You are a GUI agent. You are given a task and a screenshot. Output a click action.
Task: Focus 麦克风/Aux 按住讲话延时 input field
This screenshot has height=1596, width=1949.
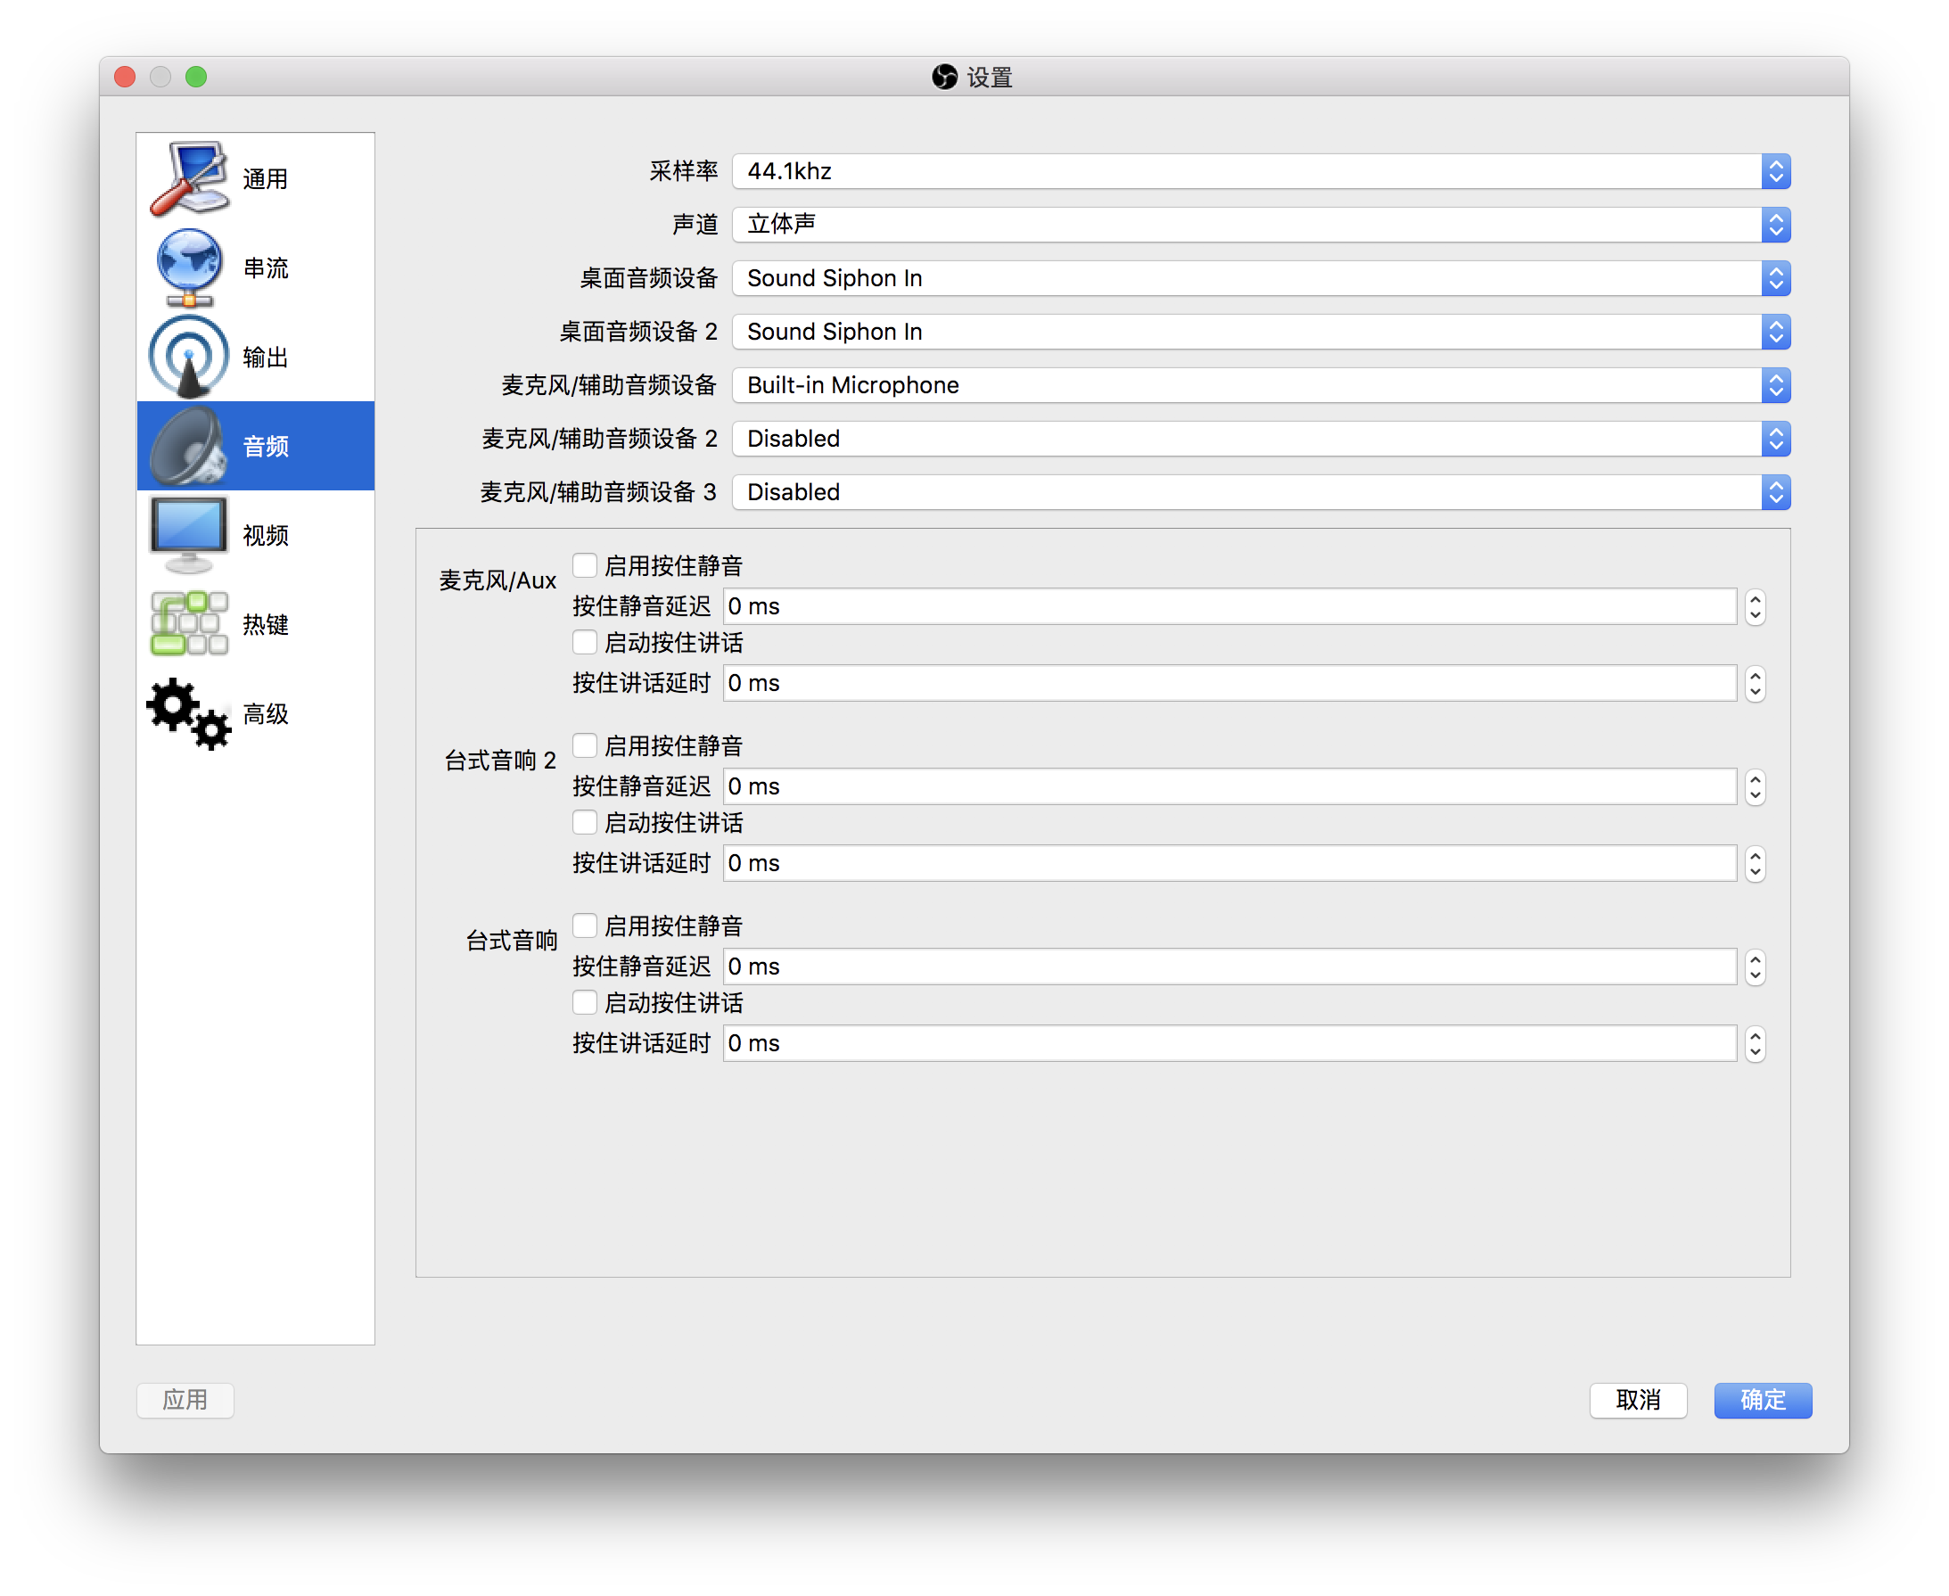(1230, 684)
